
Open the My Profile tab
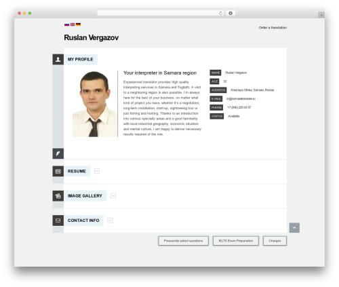(x=81, y=60)
